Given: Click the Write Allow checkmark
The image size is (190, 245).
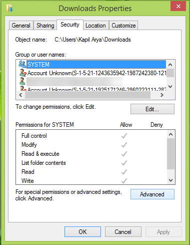Looking at the screenshot, I should [124, 181].
